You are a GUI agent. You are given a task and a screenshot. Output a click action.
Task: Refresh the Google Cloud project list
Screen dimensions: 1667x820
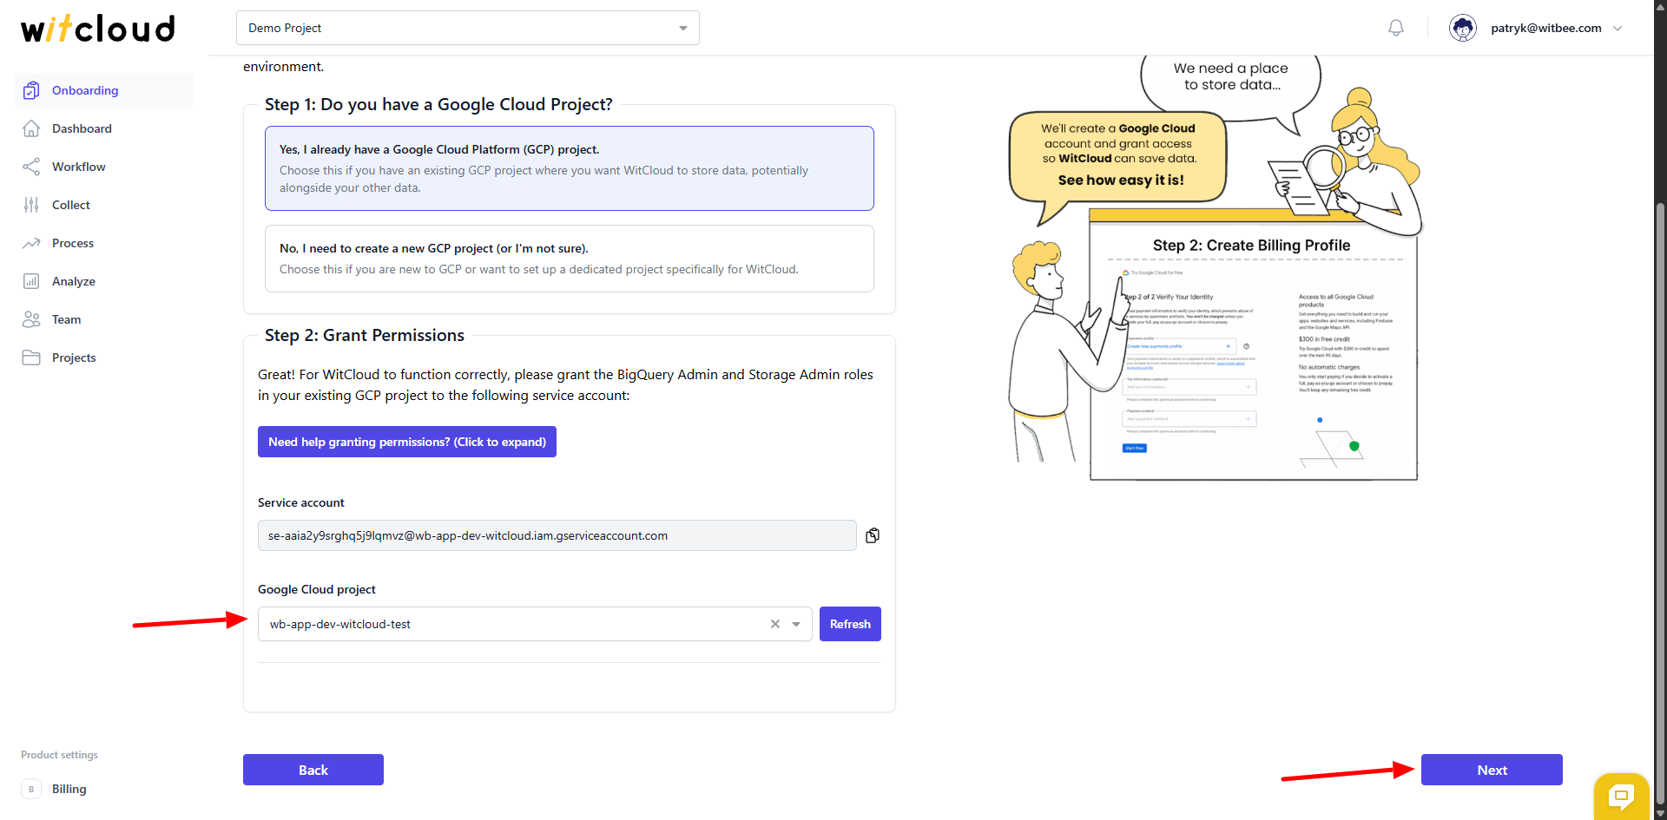coord(849,624)
